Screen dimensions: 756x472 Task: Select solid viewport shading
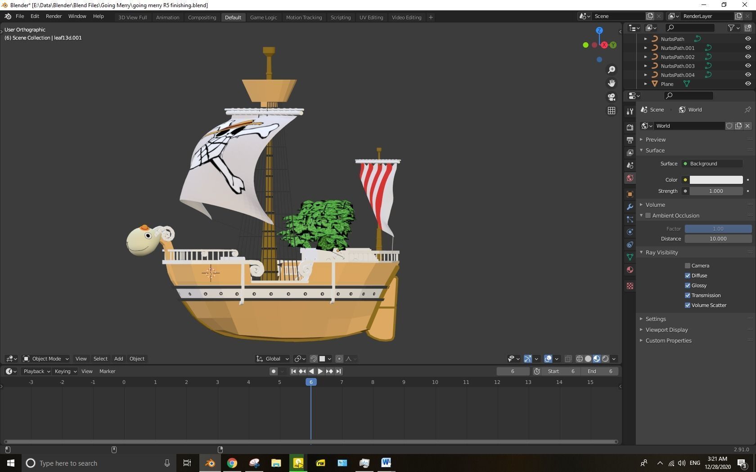(x=588, y=359)
